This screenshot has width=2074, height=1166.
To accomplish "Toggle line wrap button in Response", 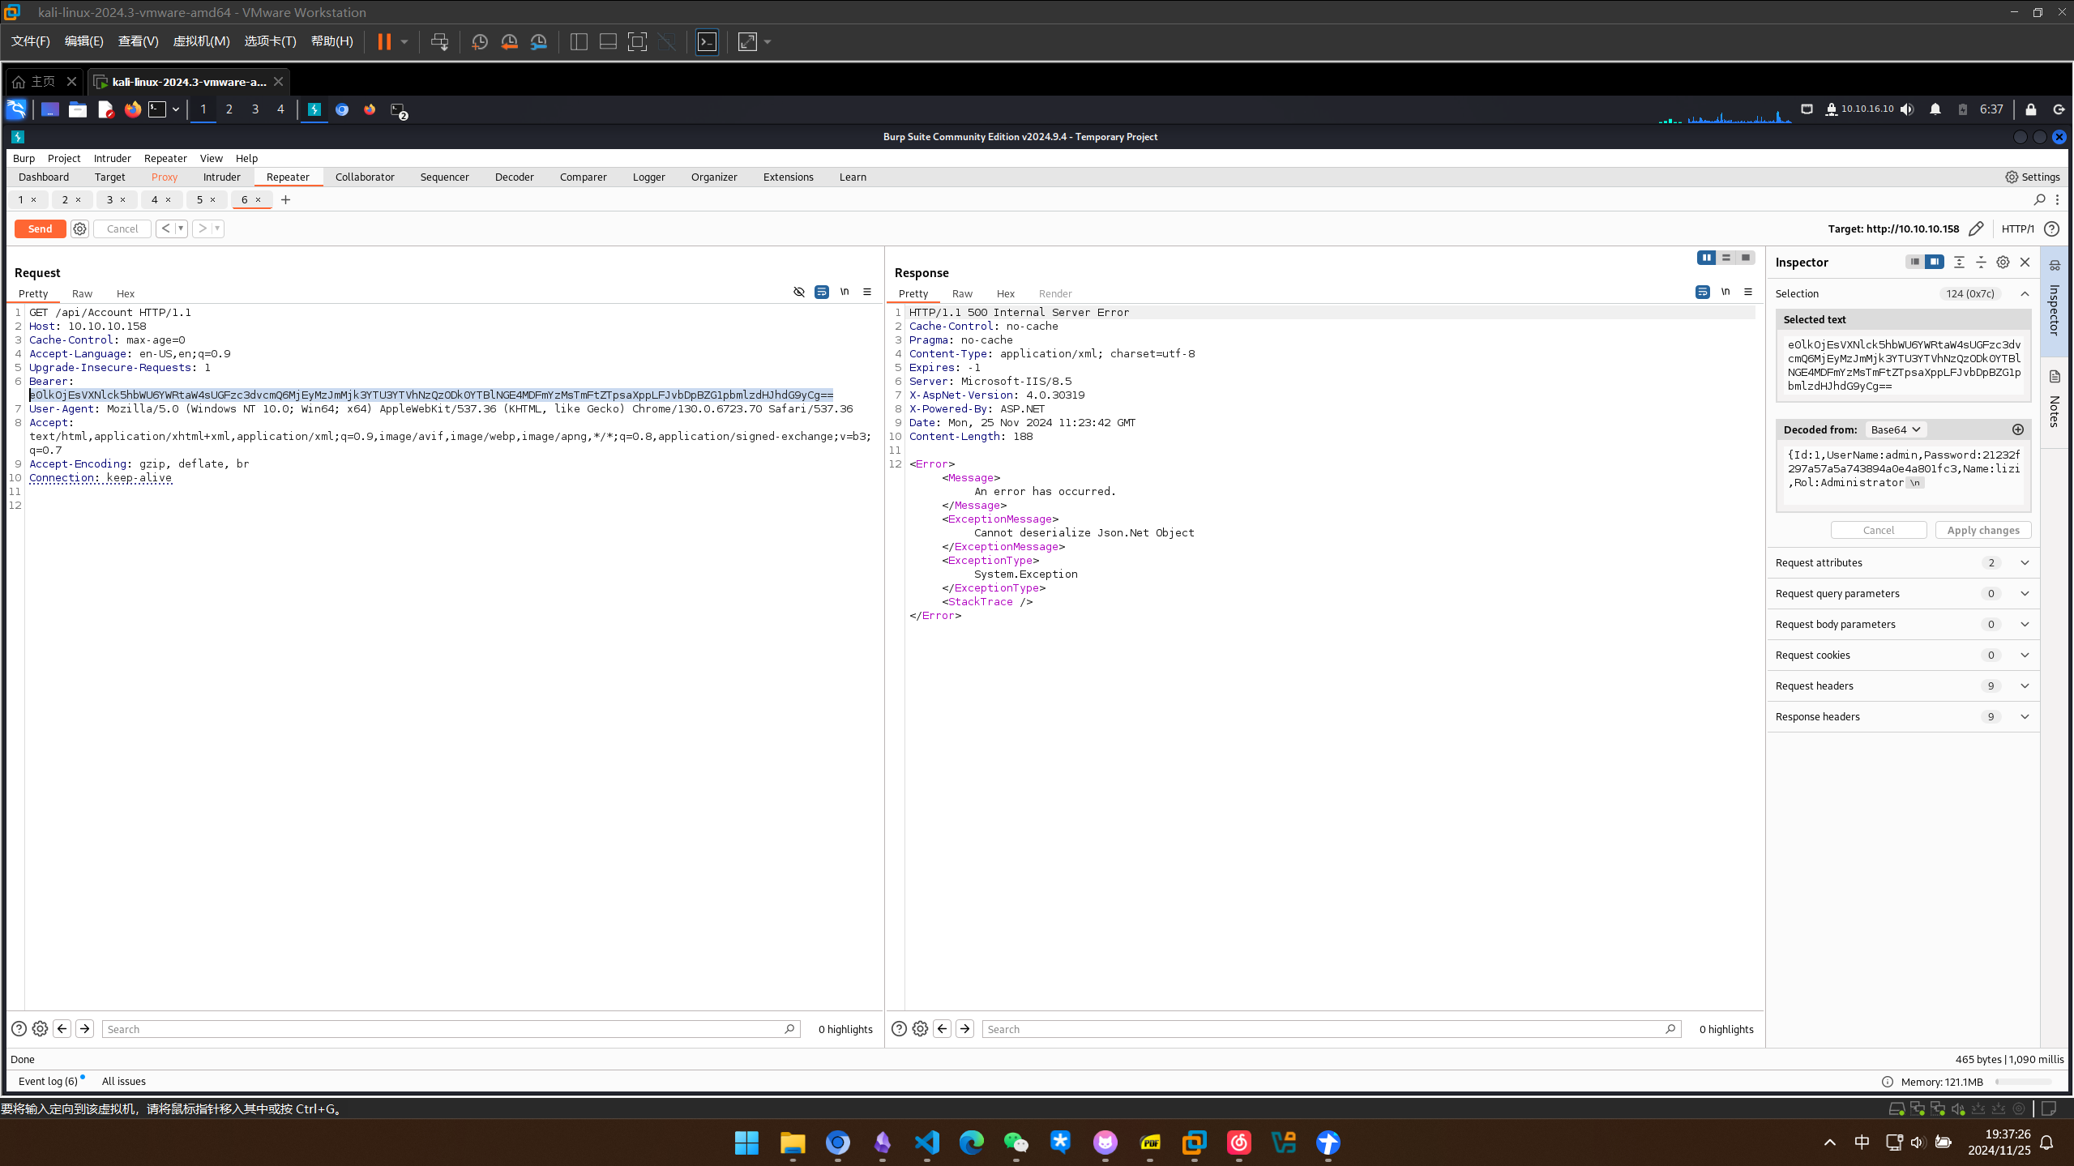I will (x=1703, y=292).
